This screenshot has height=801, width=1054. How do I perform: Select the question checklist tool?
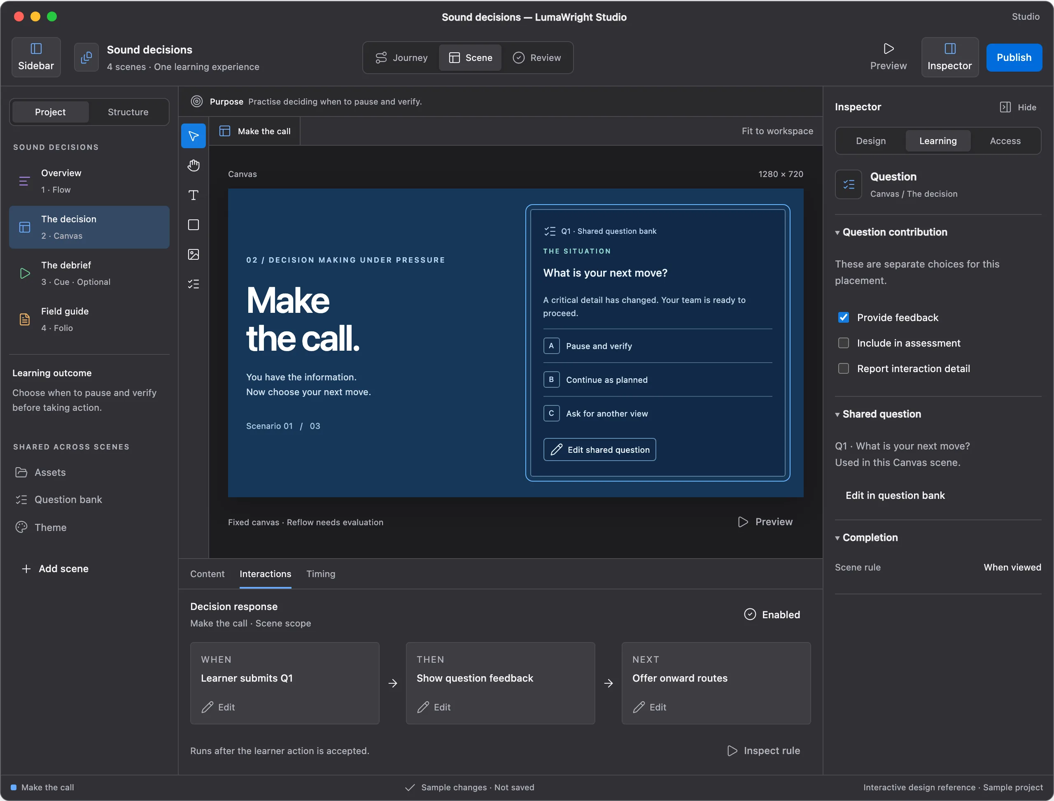(193, 284)
